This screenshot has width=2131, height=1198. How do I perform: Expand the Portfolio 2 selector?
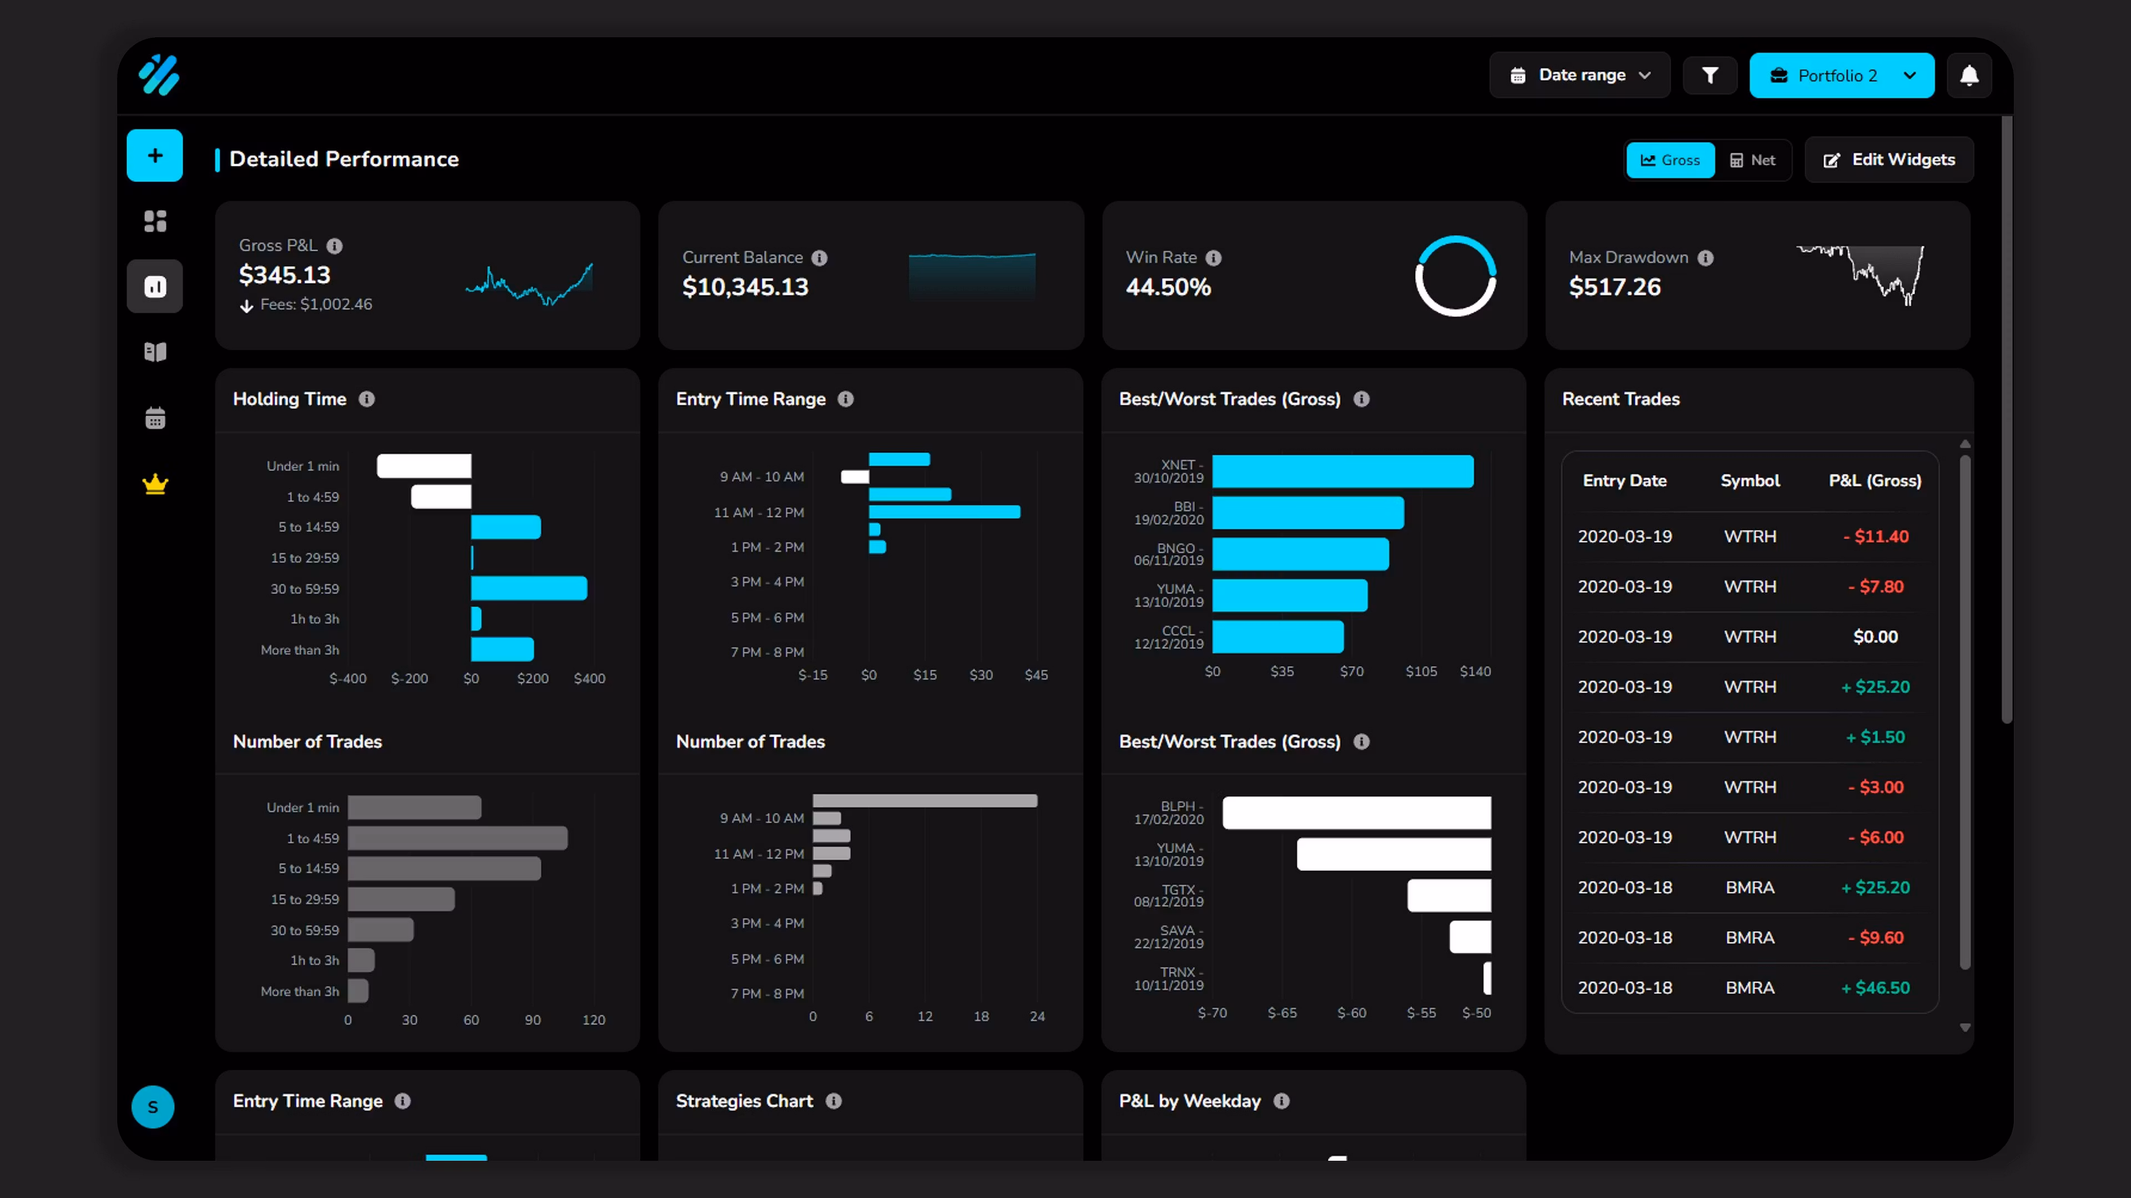(1841, 75)
